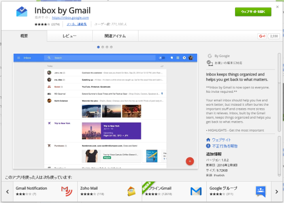The width and height of the screenshot is (284, 203).
Task: Click the additional info panel scrollbar
Action: pyautogui.click(x=280, y=156)
